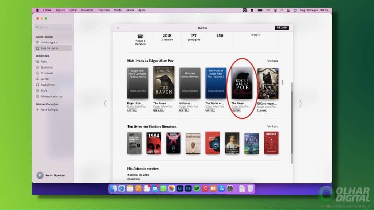Screen dimensions: 374x210
Task: Open Pages app in the dock
Action: [x=138, y=188]
